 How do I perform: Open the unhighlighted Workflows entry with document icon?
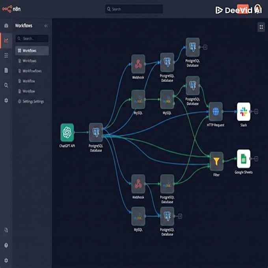pyautogui.click(x=27, y=61)
